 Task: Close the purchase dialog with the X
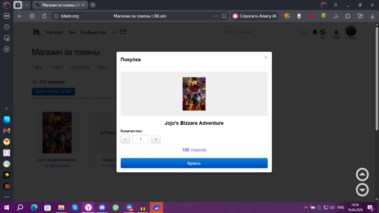click(266, 57)
